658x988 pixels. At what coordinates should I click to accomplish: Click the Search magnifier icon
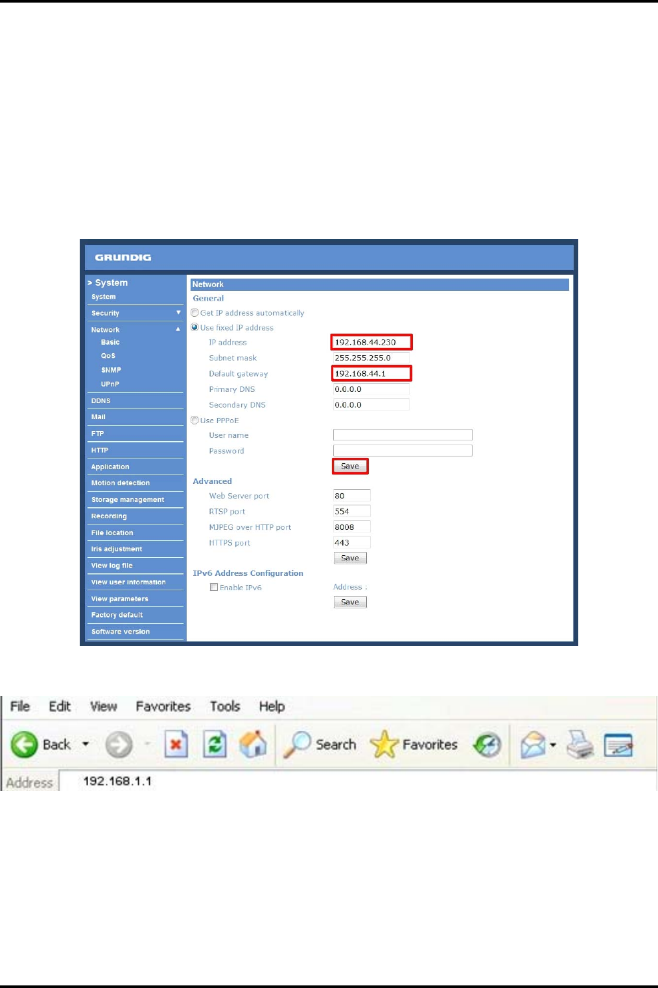[298, 745]
